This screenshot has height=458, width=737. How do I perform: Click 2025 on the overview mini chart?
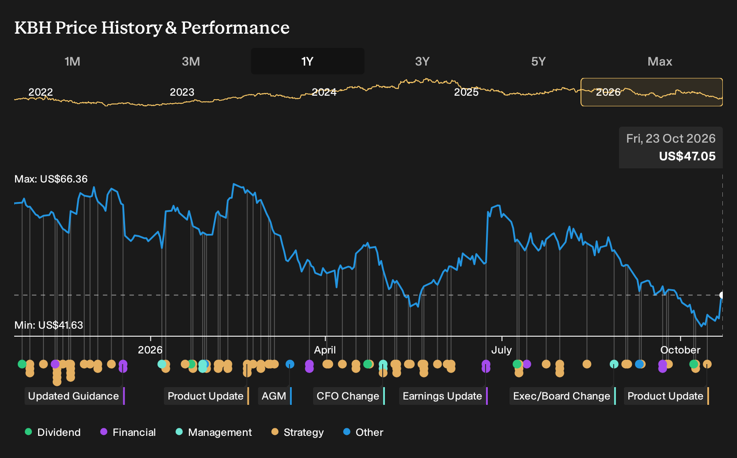coord(466,92)
